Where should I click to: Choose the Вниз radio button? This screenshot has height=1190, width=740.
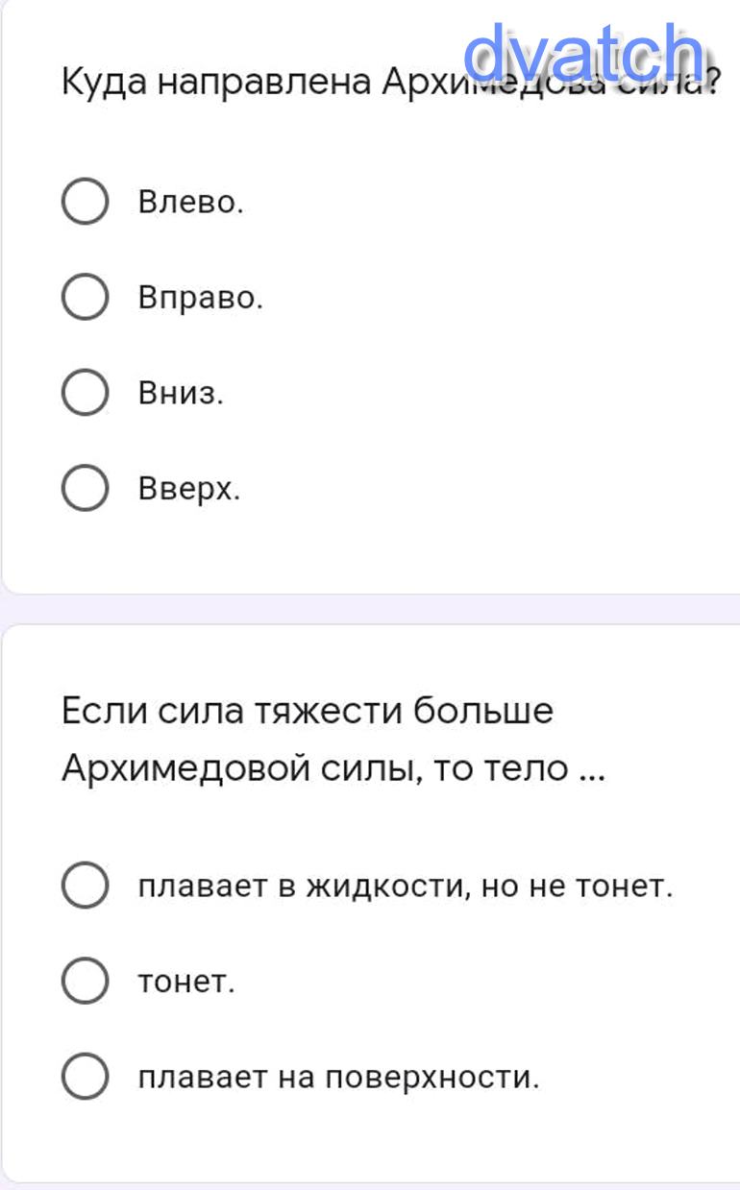[85, 393]
